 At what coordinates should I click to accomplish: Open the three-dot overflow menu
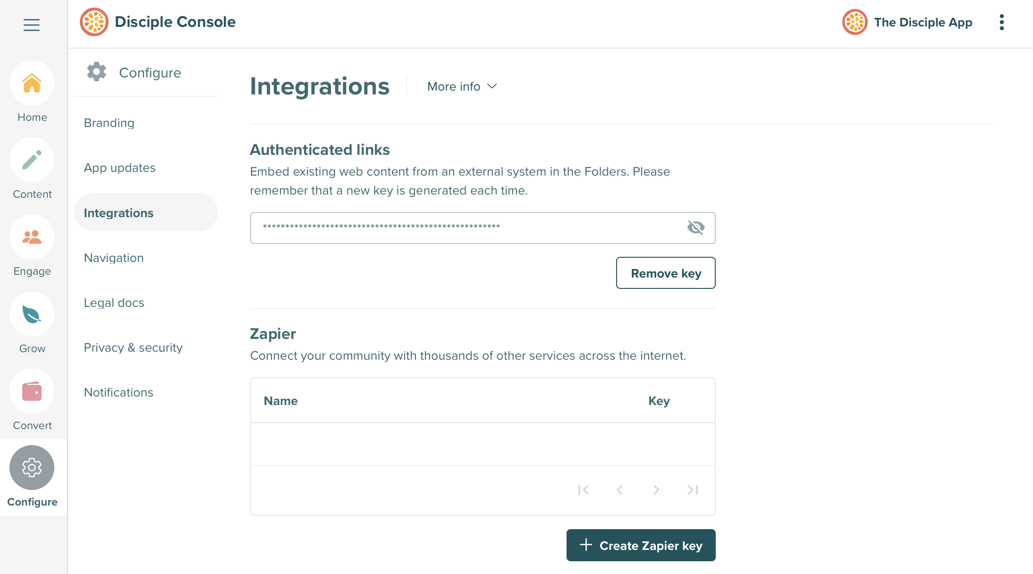[1001, 22]
